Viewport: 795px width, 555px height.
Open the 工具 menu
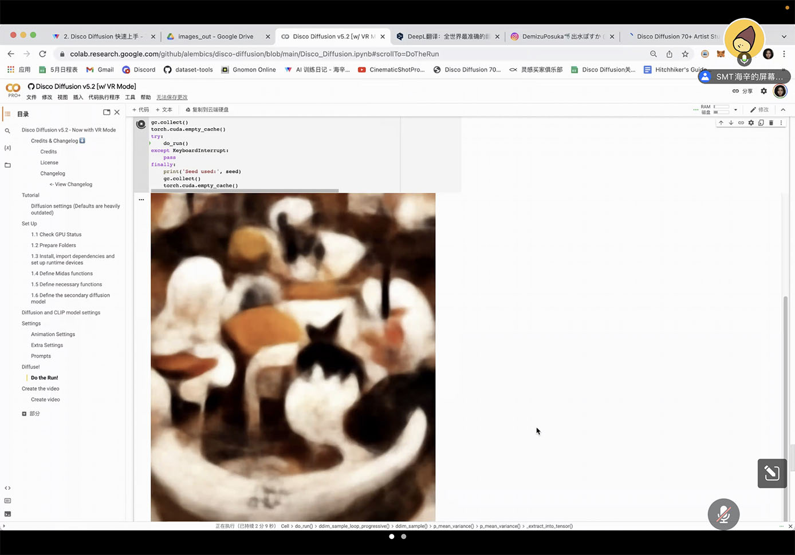[130, 97]
